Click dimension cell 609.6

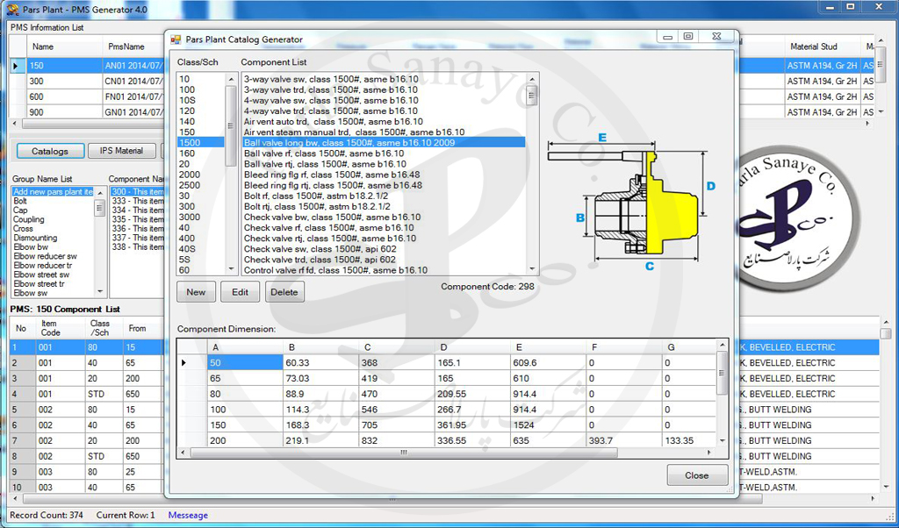[548, 362]
